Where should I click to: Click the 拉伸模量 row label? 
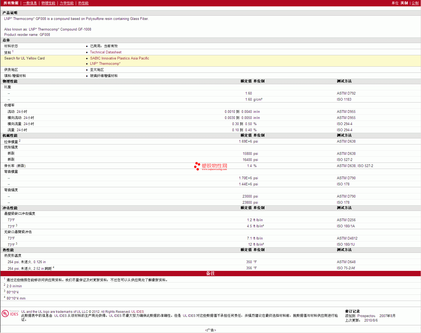pos(11,142)
